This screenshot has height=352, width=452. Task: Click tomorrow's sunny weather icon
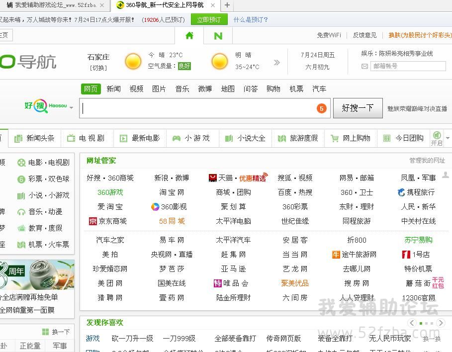pyautogui.click(x=220, y=62)
